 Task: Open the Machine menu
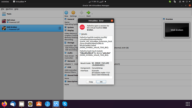[9, 9]
